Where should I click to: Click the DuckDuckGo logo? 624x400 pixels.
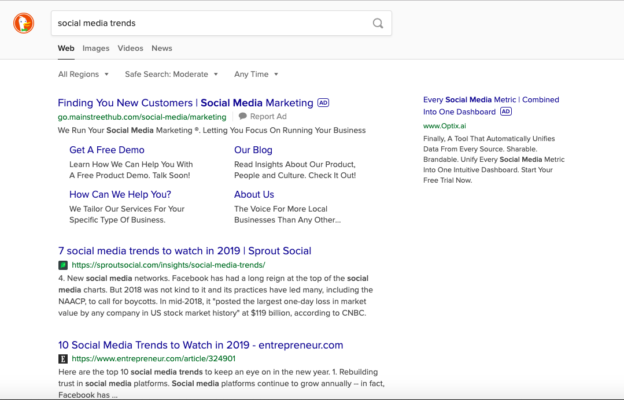[23, 23]
